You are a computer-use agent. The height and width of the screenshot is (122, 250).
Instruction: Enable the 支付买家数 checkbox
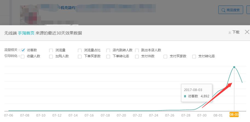point(165,56)
